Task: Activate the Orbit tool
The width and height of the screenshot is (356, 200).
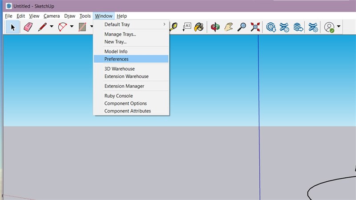Action: (x=215, y=27)
